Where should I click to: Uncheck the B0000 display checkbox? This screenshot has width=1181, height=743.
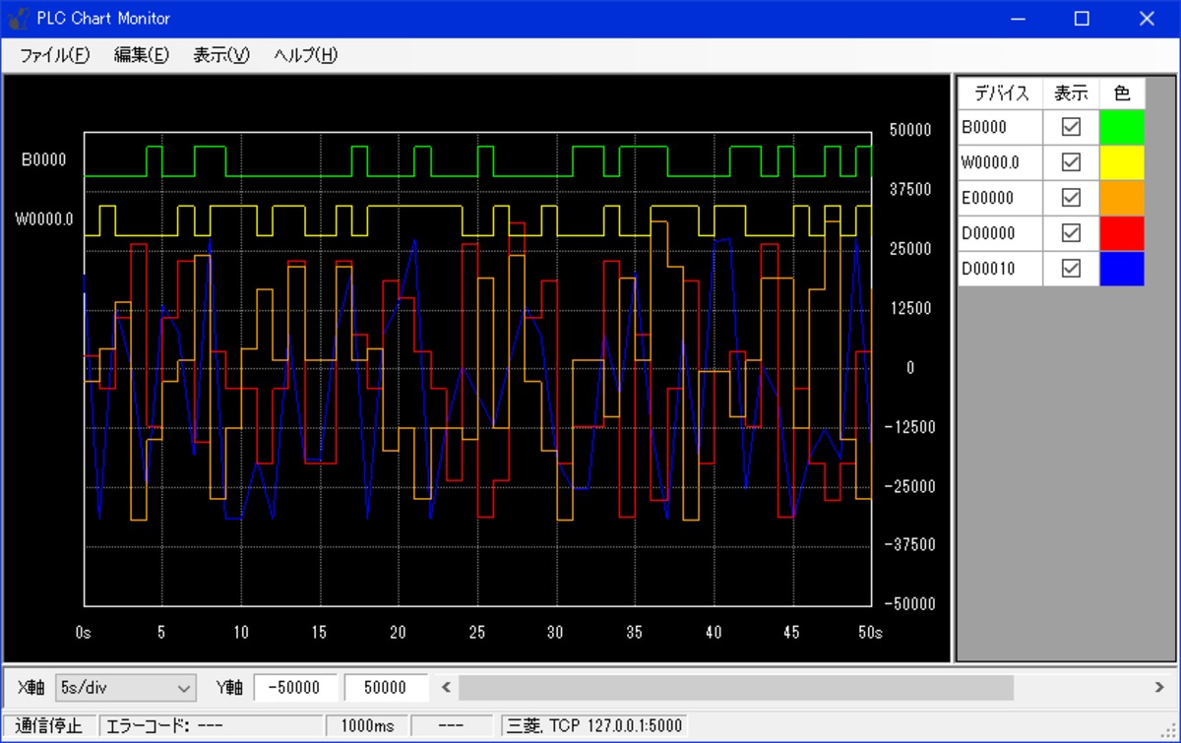pos(1071,127)
